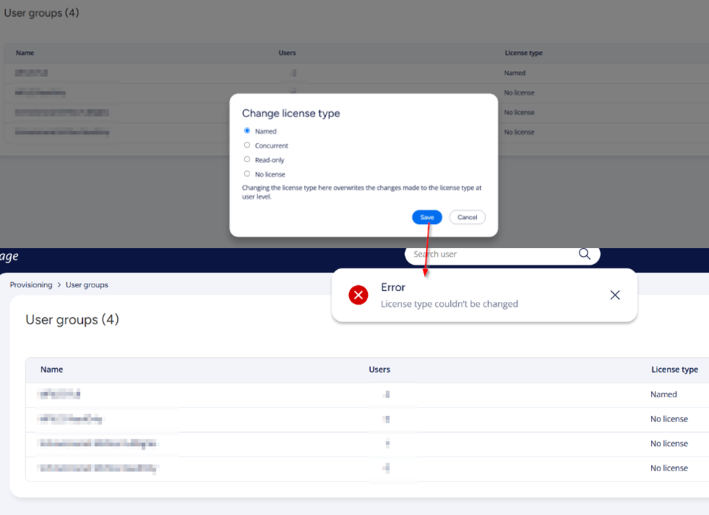Dismiss the Error notification with the X
Image resolution: width=709 pixels, height=515 pixels.
click(x=615, y=295)
